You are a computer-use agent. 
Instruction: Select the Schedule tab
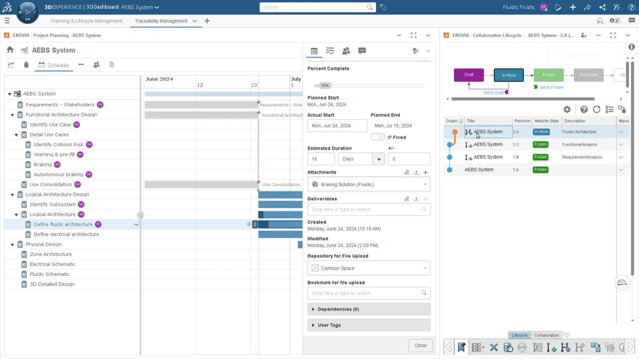click(x=54, y=65)
